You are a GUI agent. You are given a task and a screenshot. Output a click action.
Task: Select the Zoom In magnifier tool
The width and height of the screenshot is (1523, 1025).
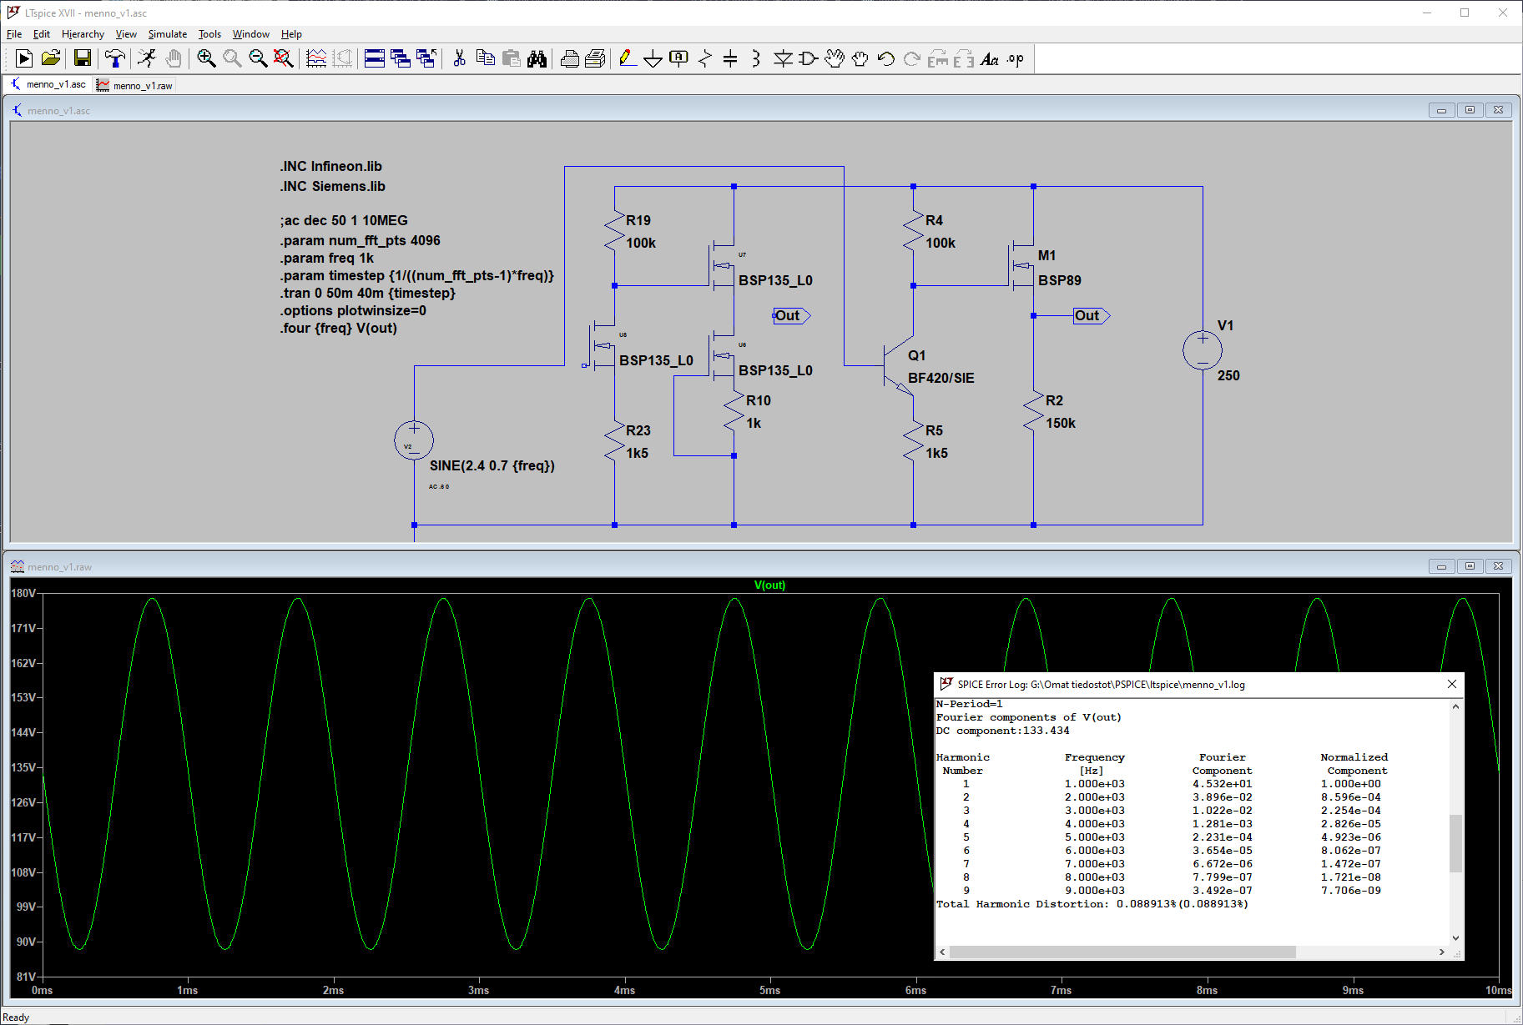tap(206, 58)
